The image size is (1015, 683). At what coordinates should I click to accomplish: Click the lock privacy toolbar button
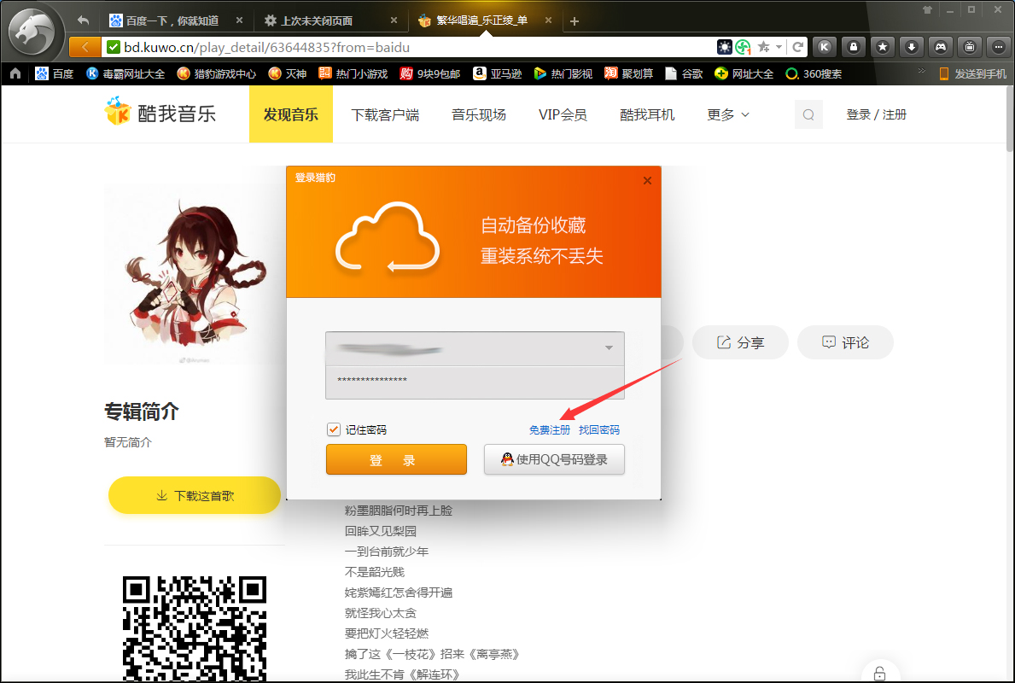coord(853,47)
